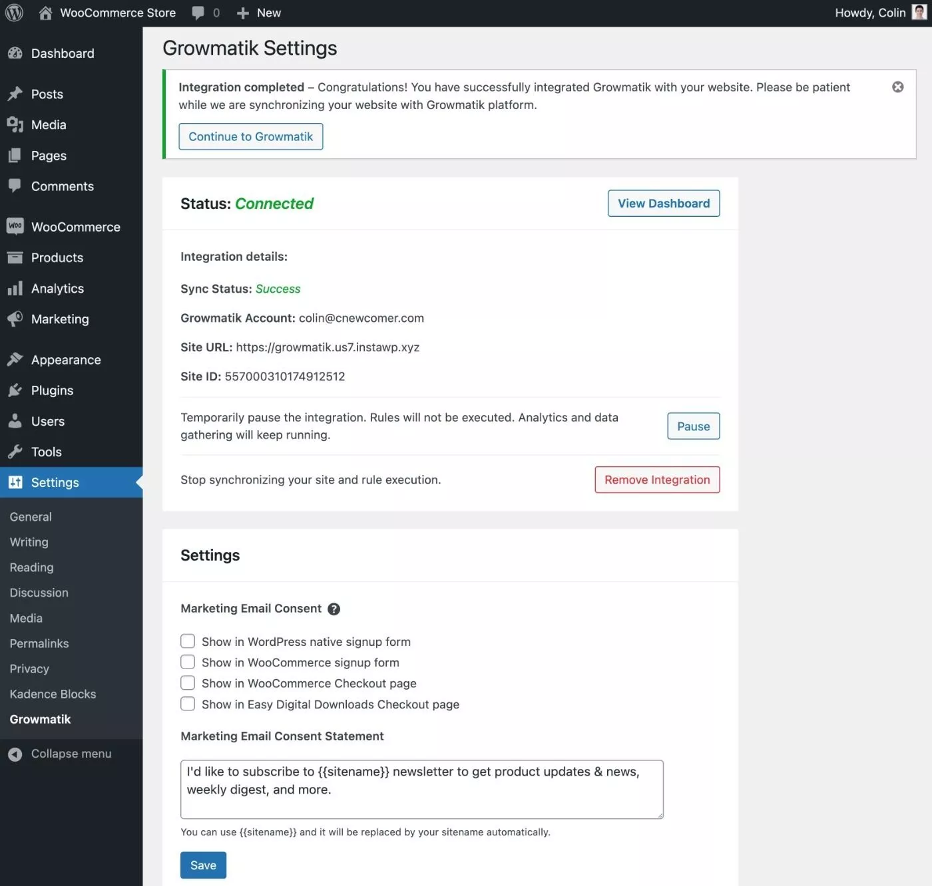The width and height of the screenshot is (932, 886).
Task: Open Permalinks settings submenu
Action: pos(39,643)
